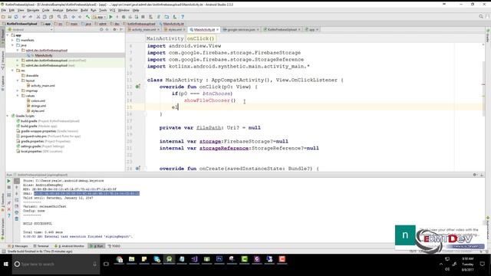491x276 pixels.
Task: Click the toggle tool windows icon in status bar
Action: 3,251
